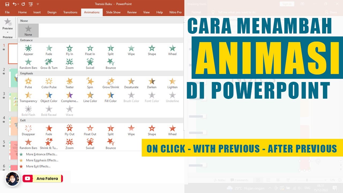Choose the entrance Fade effect

click(x=49, y=50)
